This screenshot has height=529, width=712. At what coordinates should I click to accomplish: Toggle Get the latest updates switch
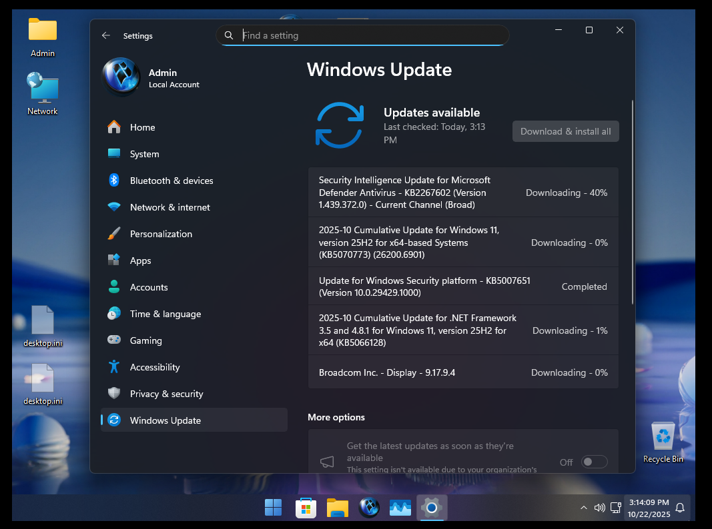pyautogui.click(x=595, y=462)
